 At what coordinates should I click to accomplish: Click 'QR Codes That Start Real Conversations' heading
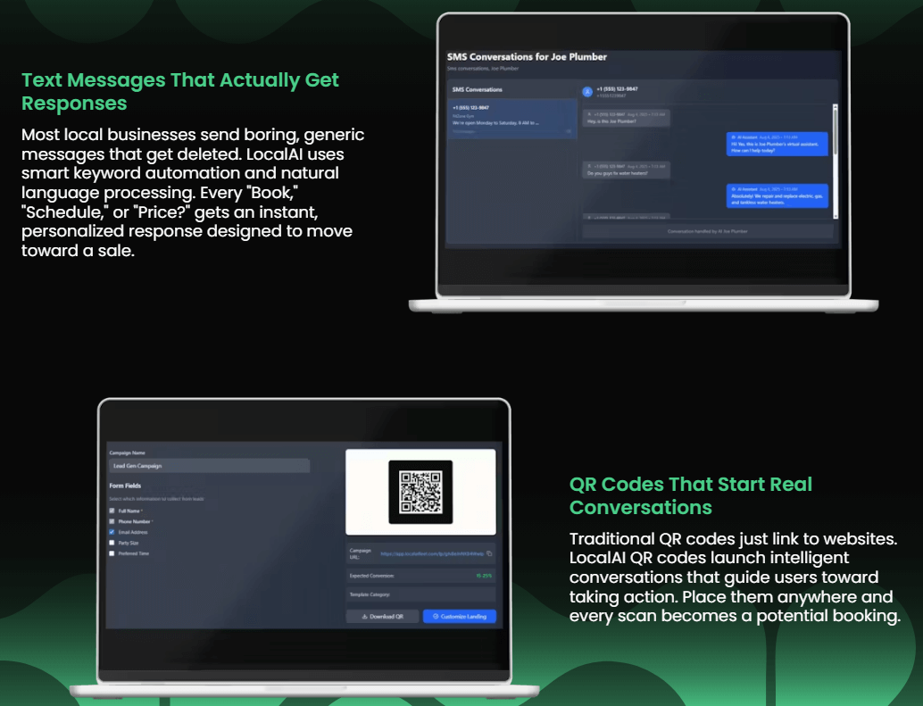[x=691, y=496]
